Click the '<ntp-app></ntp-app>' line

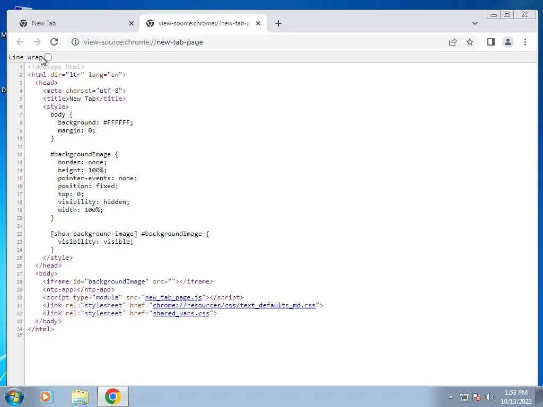pos(78,289)
